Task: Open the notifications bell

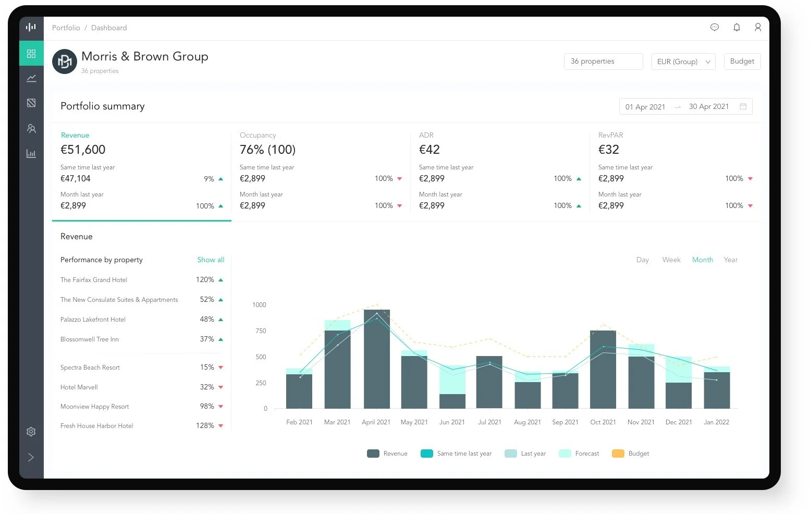Action: [737, 27]
